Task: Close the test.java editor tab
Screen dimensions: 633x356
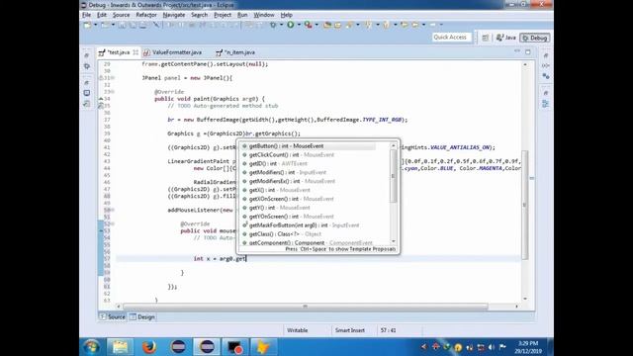Action: point(136,52)
